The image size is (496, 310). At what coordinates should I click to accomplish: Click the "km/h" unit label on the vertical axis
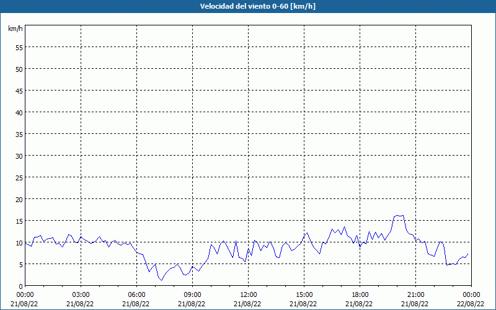click(x=15, y=29)
